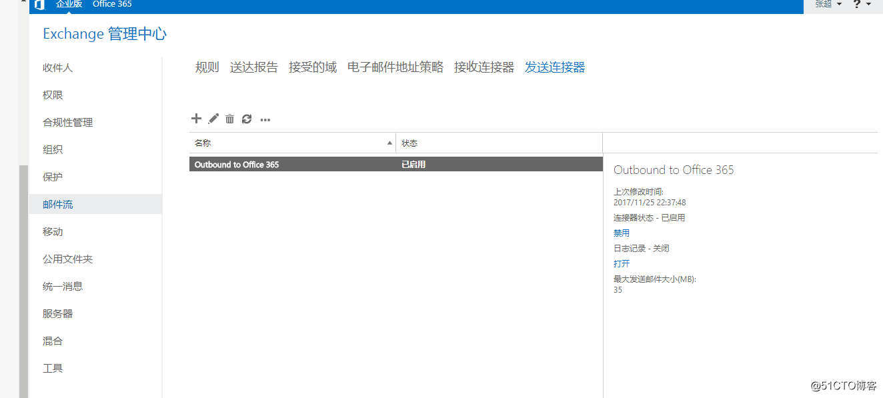Open the 规则 tab
883x398 pixels.
coord(207,67)
